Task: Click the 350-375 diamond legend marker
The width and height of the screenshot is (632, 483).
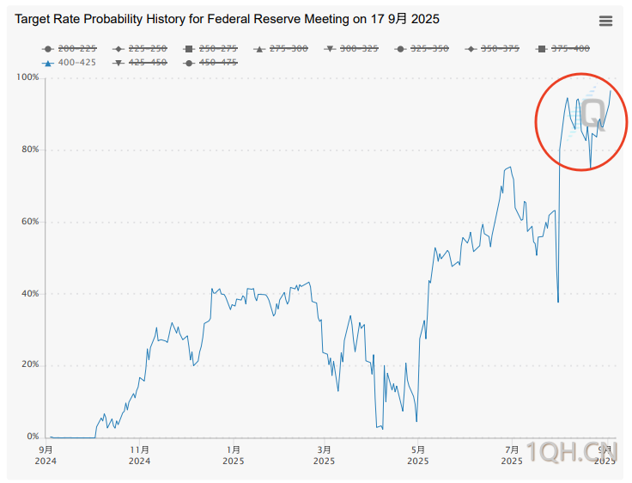Action: click(x=471, y=49)
